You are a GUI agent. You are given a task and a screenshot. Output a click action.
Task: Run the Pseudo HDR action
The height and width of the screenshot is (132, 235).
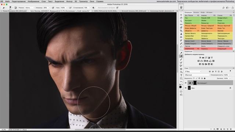click(x=208, y=18)
